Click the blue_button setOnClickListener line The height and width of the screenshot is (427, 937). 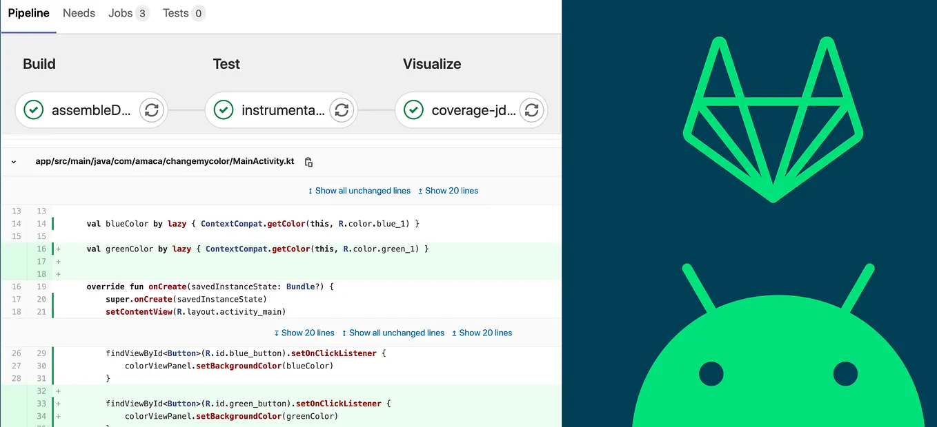(246, 353)
